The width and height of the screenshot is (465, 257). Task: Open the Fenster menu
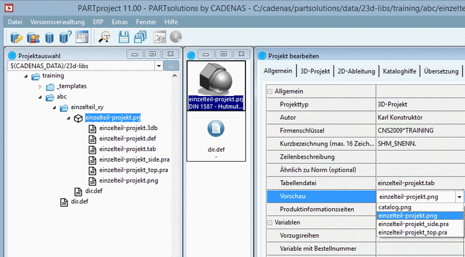(x=146, y=22)
